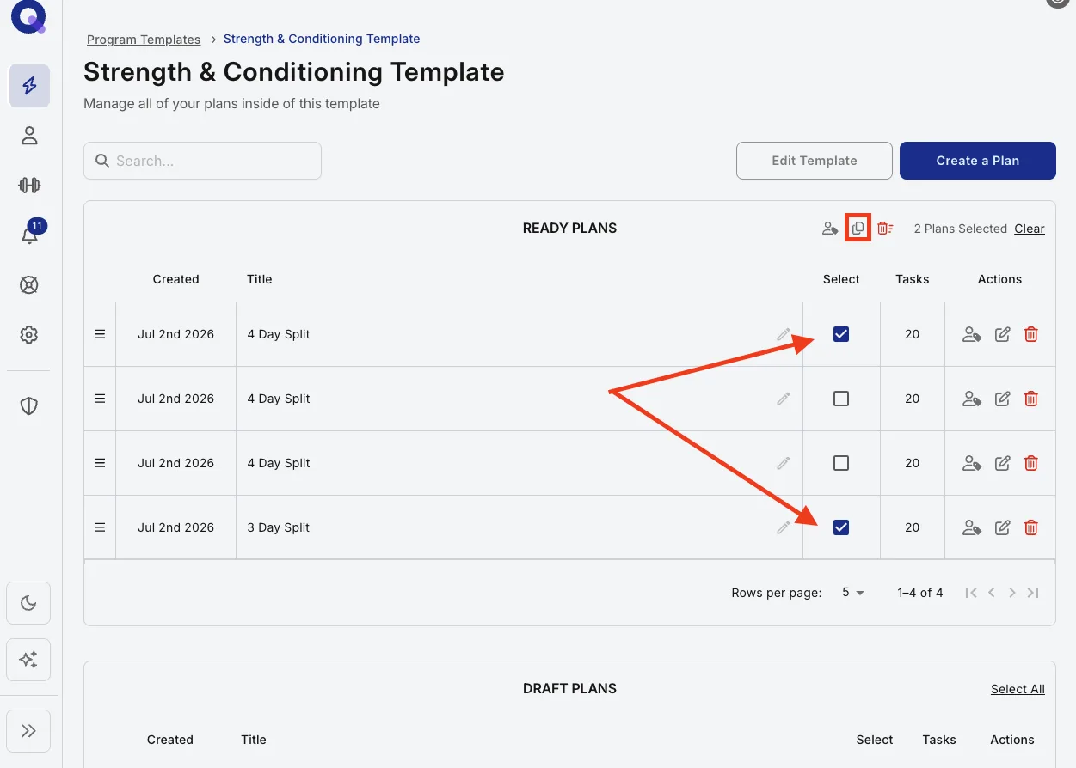
Task: Uncheck the selected 4 Day Split checkbox
Action: coord(841,334)
